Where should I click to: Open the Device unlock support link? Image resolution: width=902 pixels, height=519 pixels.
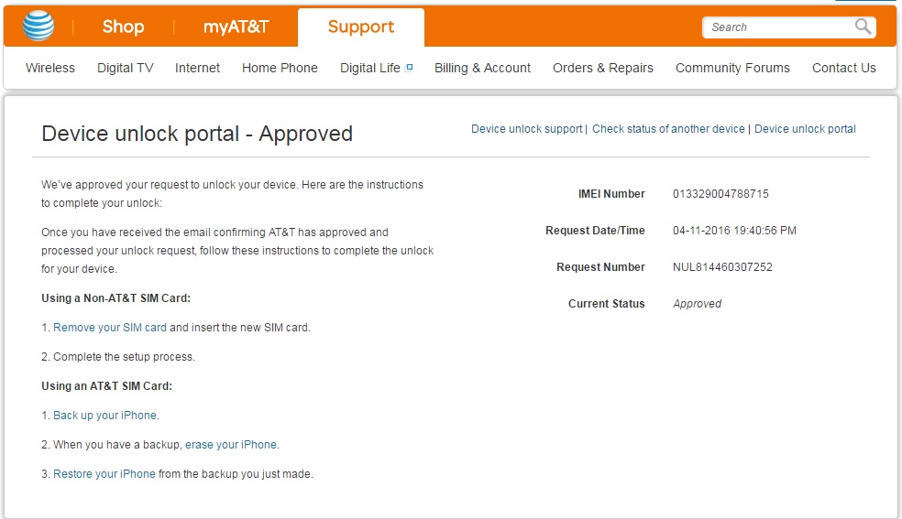pos(526,129)
